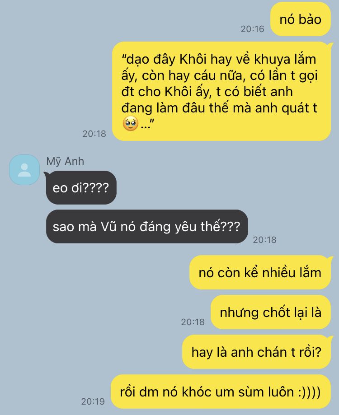The image size is (339, 415).
Task: Tap "rồi dm nó khóc um sùm luôn" bubble
Action: coord(221,392)
